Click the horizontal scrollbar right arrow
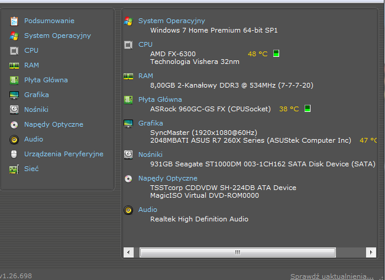The width and height of the screenshot is (385, 280). (x=371, y=252)
